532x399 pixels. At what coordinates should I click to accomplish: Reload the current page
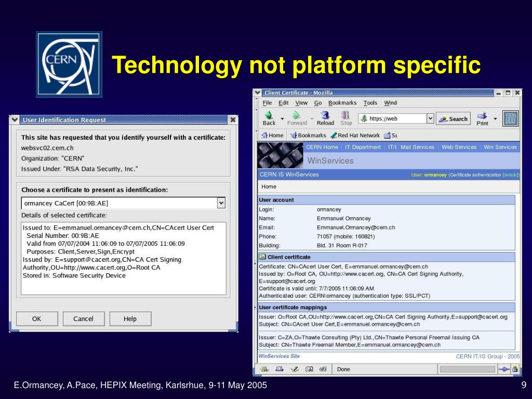point(325,118)
